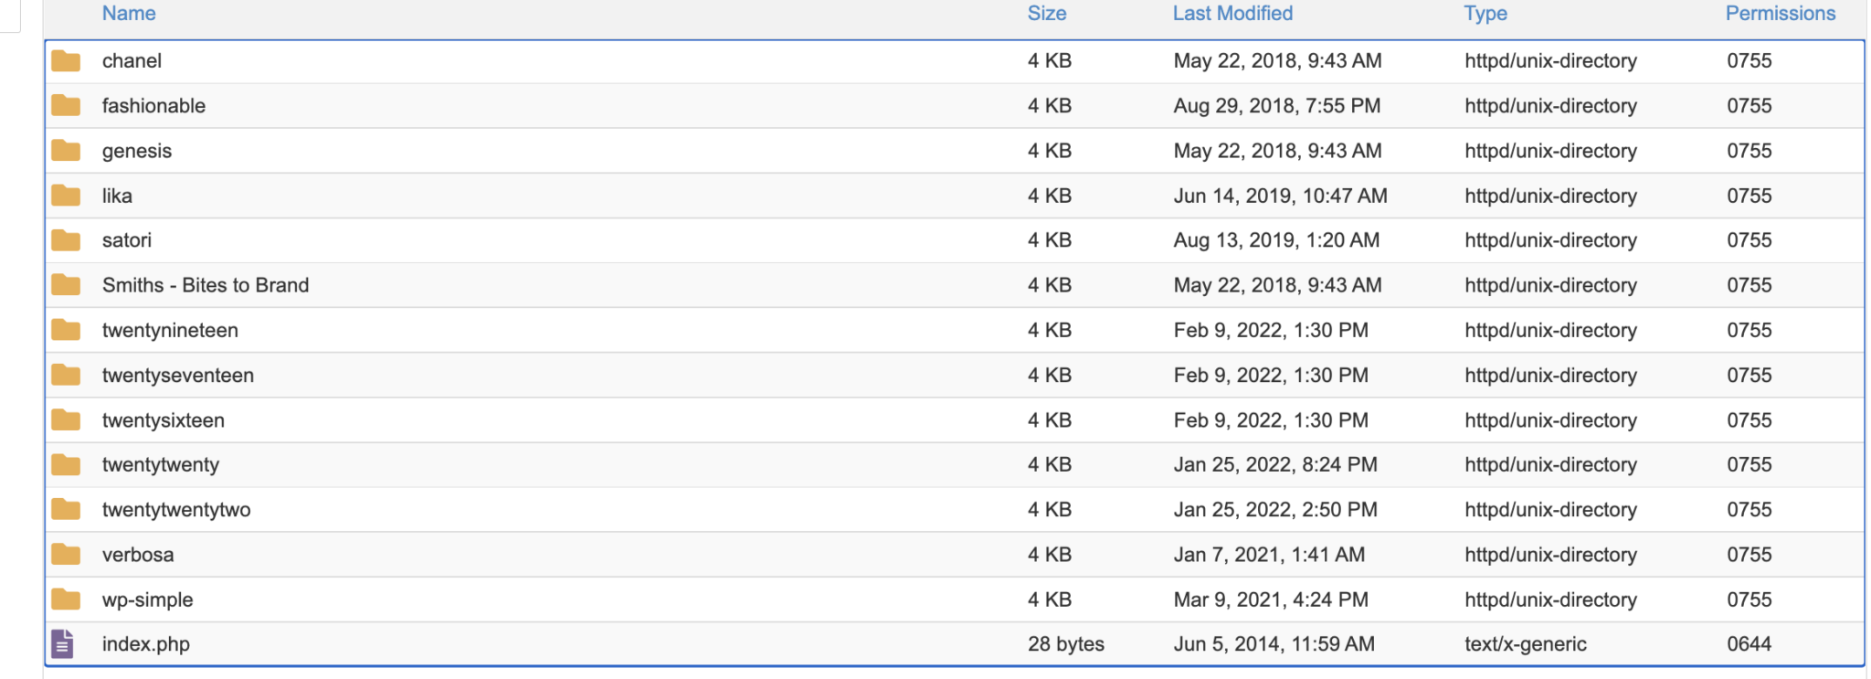Sort by Permissions column header
Viewport: 1871px width, 679px height.
pyautogui.click(x=1780, y=14)
